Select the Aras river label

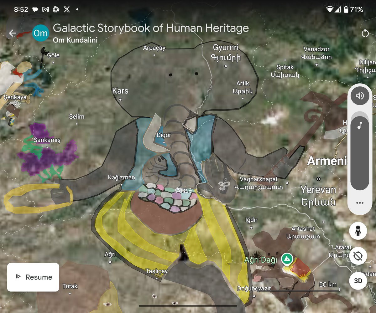tap(184, 190)
